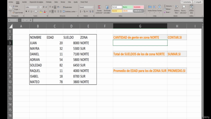
Task: Align text right
Action: click(x=55, y=12)
